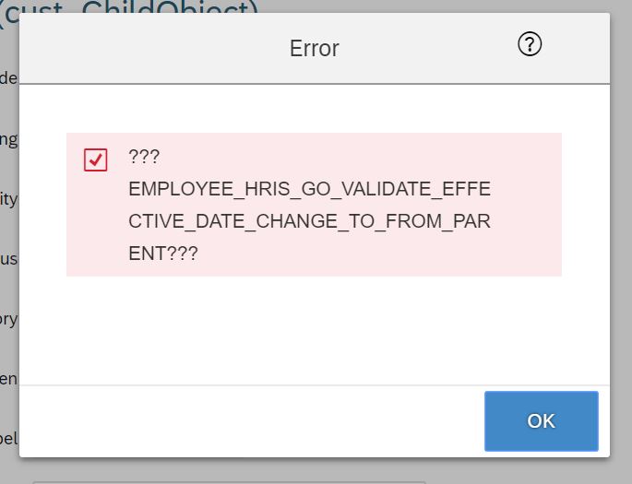Click the CTIVE_DATE_CHANGE_TO_FROM_PAR text line
The height and width of the screenshot is (484, 632).
309,221
